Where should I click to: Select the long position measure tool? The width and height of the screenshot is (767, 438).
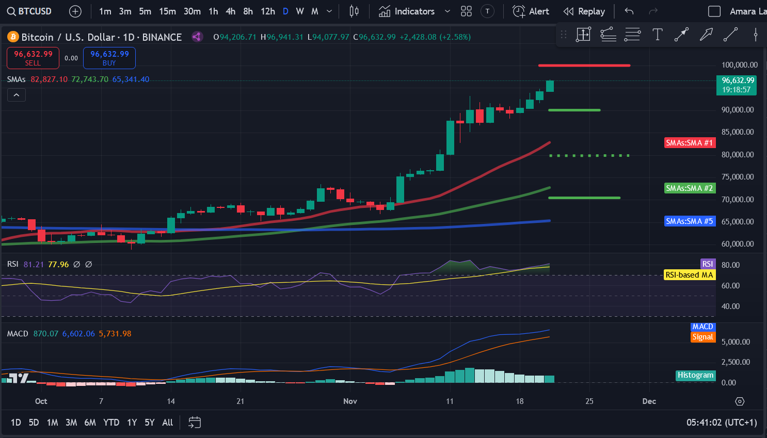coord(583,35)
